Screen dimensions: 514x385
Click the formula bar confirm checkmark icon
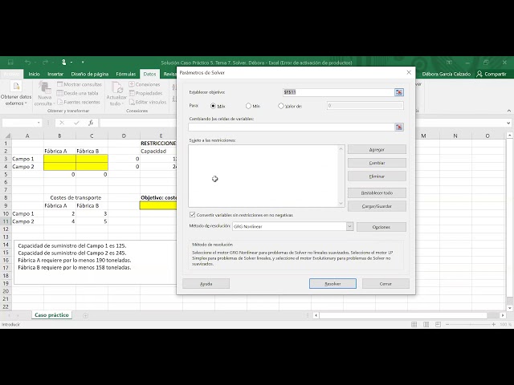point(76,123)
